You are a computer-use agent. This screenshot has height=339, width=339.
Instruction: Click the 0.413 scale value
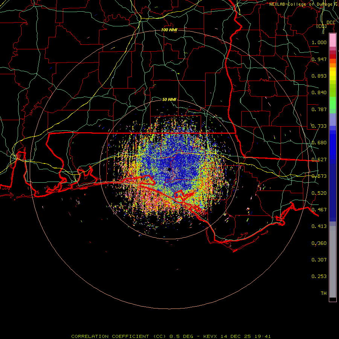tap(319, 226)
